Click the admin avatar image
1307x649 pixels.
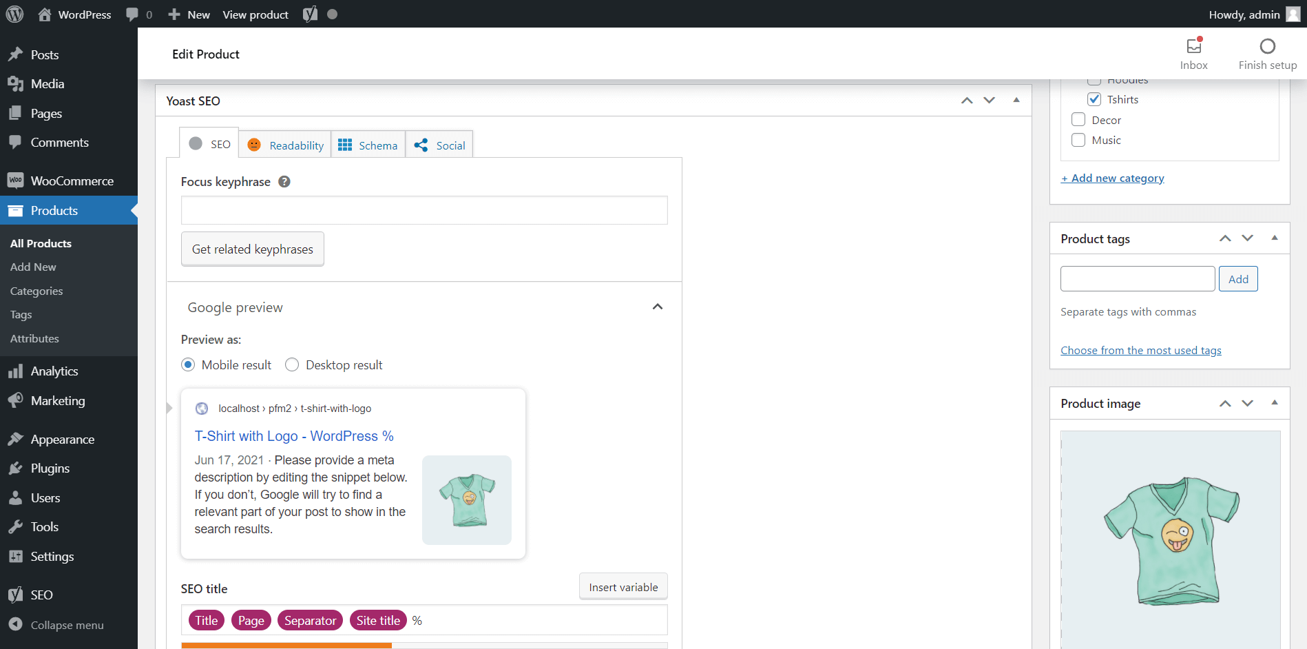tap(1293, 14)
